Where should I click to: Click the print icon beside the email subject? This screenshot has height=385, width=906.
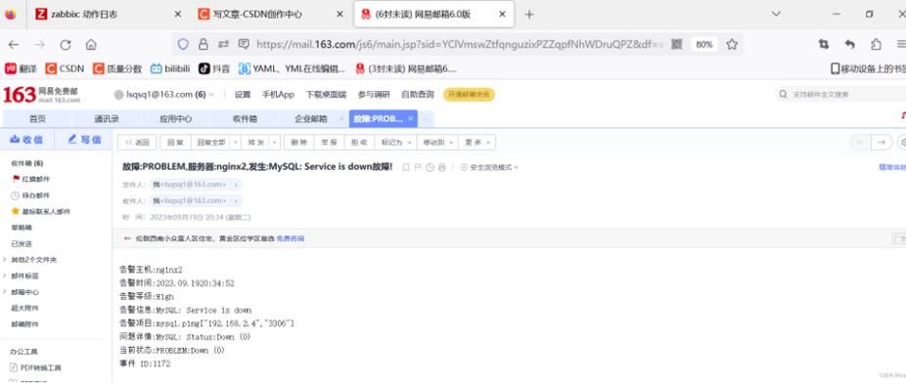(x=442, y=167)
